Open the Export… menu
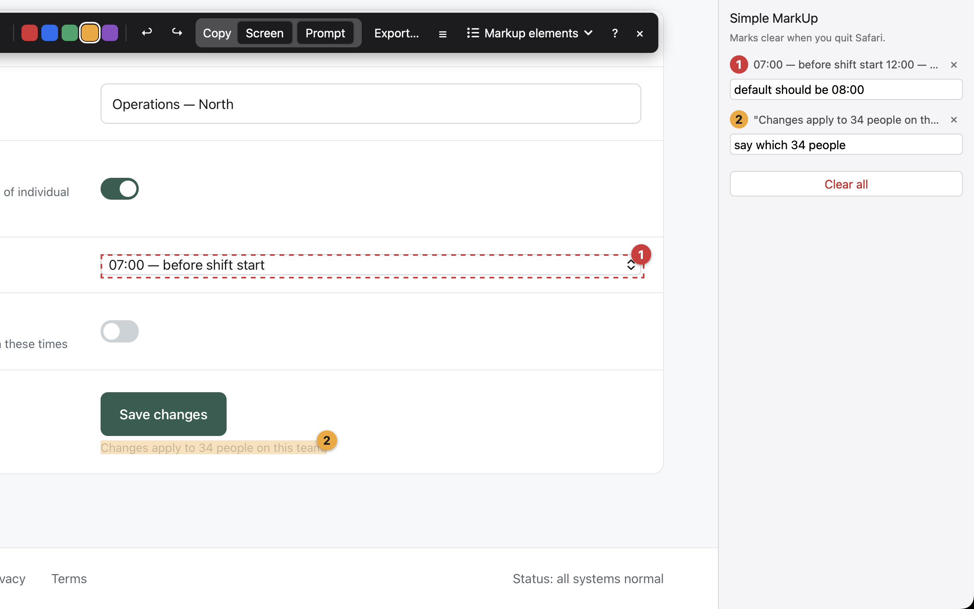The height and width of the screenshot is (609, 974). click(x=396, y=33)
